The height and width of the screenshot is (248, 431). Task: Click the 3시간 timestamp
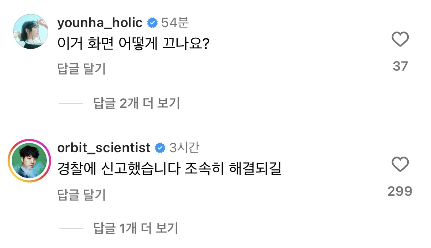184,148
